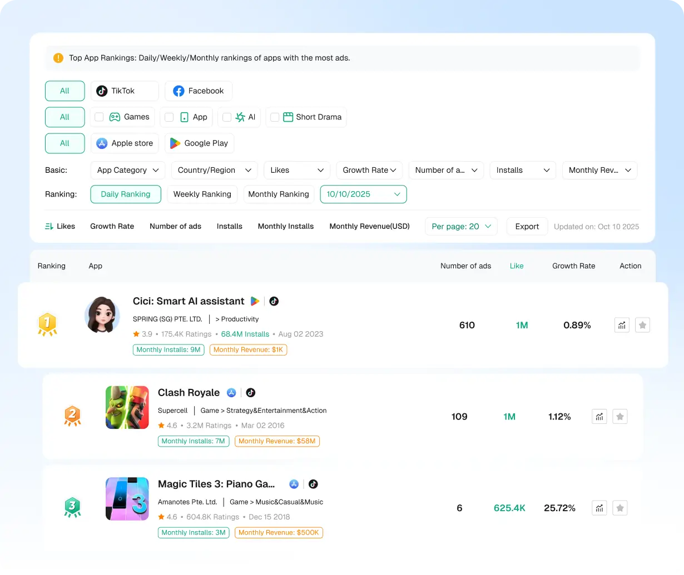The width and height of the screenshot is (684, 575).
Task: Open the 10/10/2025 date picker
Action: point(363,194)
